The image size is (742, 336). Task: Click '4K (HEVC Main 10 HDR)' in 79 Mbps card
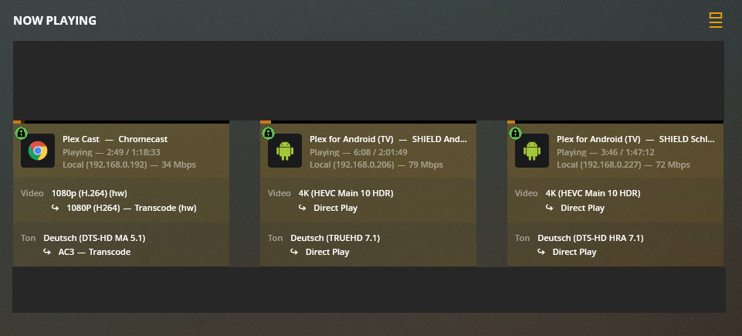pos(346,193)
